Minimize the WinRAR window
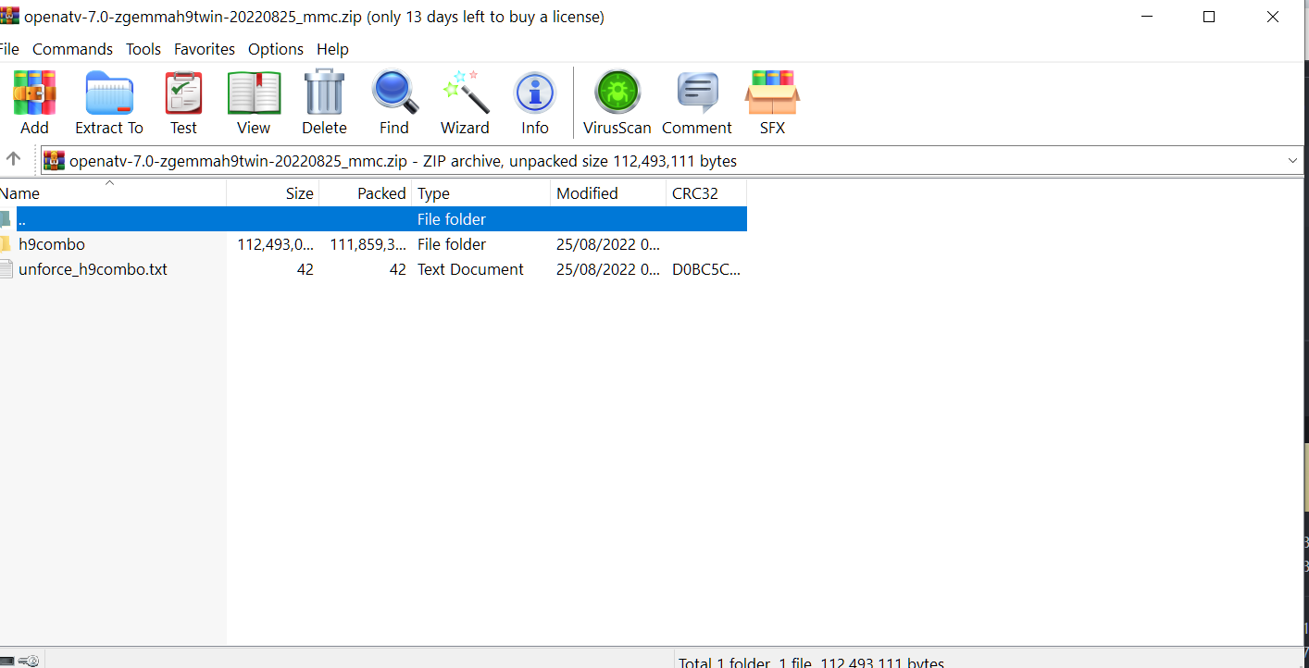The image size is (1309, 668). (1146, 17)
